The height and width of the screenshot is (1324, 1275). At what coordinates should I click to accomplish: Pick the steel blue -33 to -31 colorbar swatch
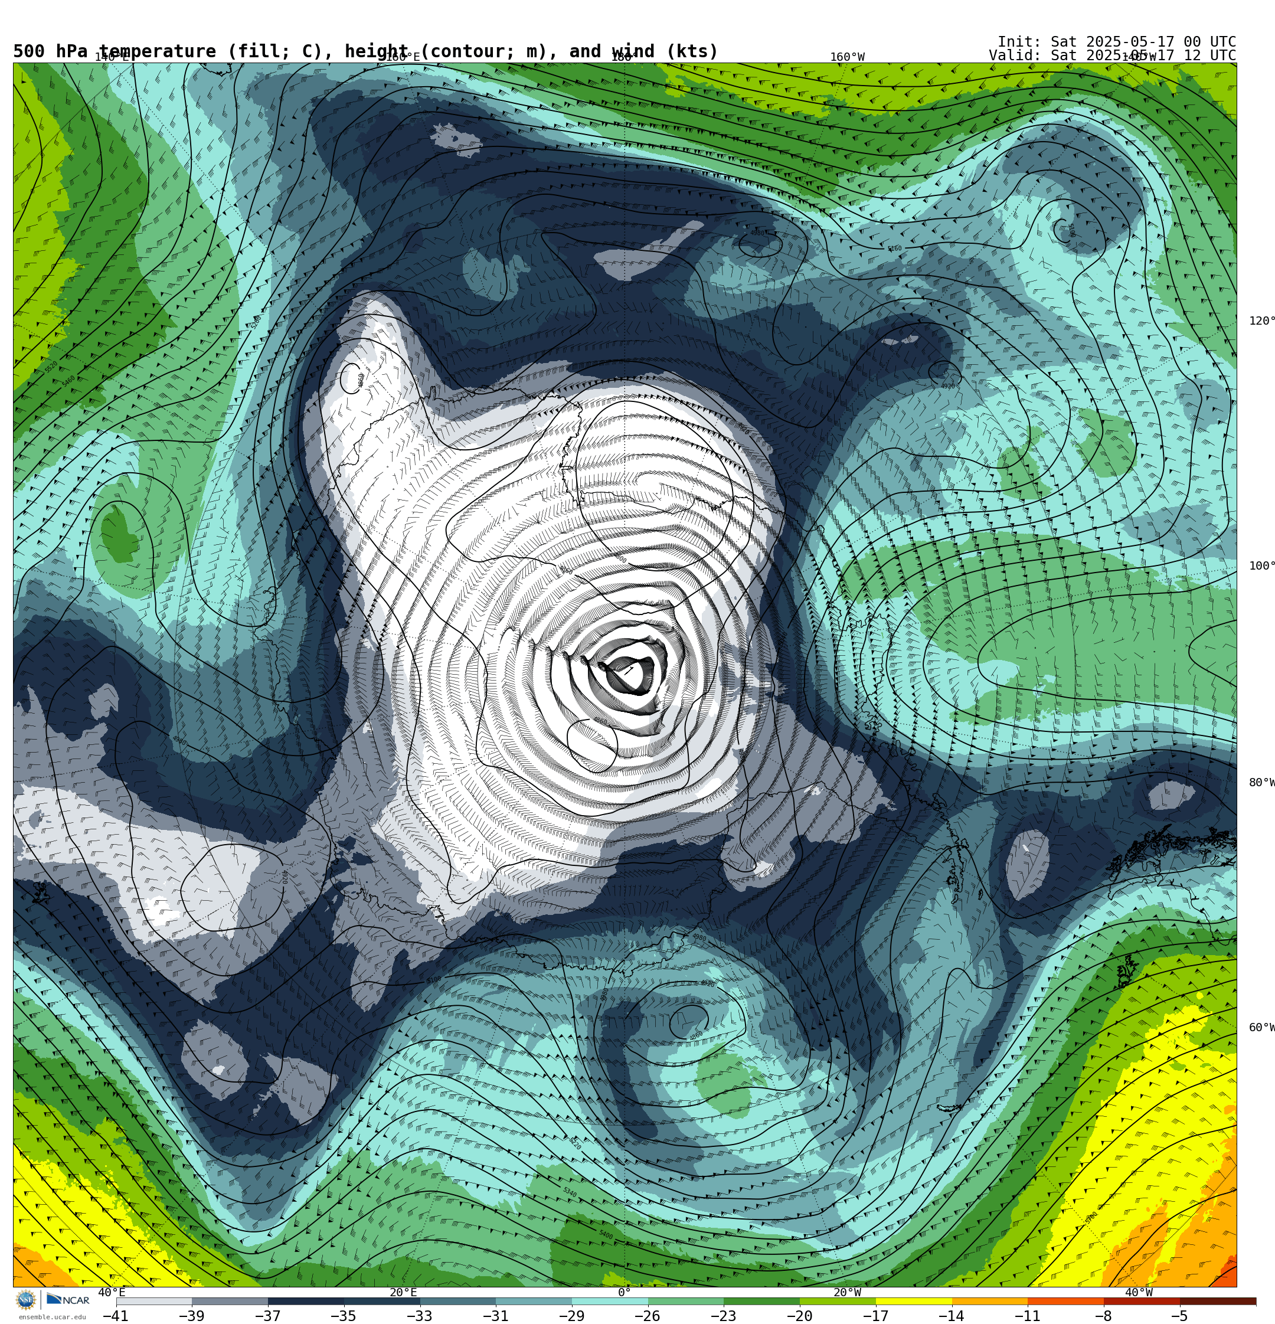click(458, 1301)
